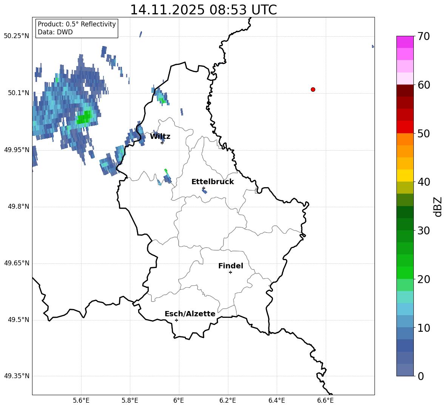Click the Findel city label
The height and width of the screenshot is (408, 447).
231,266
